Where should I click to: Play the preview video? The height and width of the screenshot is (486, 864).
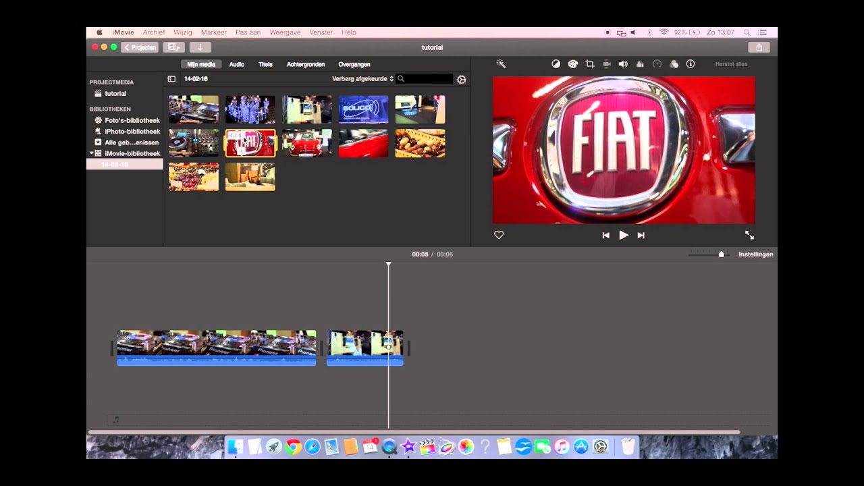pyautogui.click(x=624, y=235)
